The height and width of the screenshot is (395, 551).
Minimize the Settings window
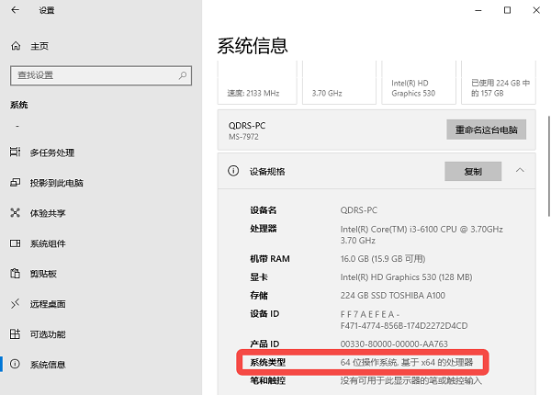tap(478, 10)
